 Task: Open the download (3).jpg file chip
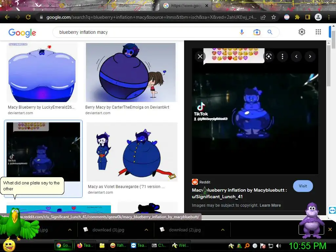(108, 230)
